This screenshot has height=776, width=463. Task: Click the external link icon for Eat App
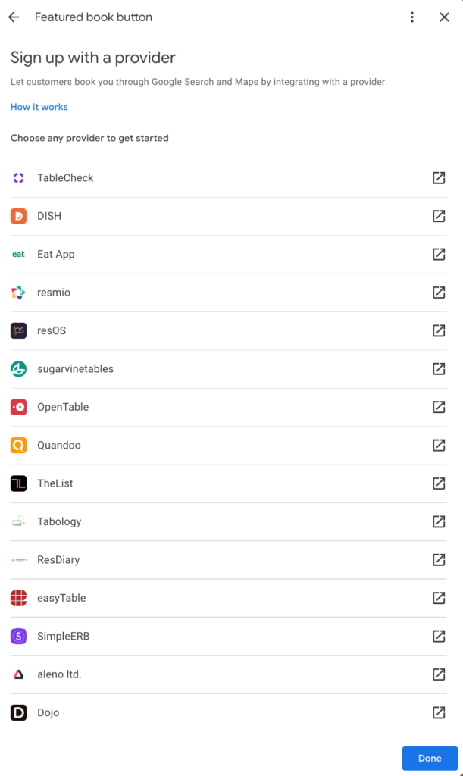(439, 255)
